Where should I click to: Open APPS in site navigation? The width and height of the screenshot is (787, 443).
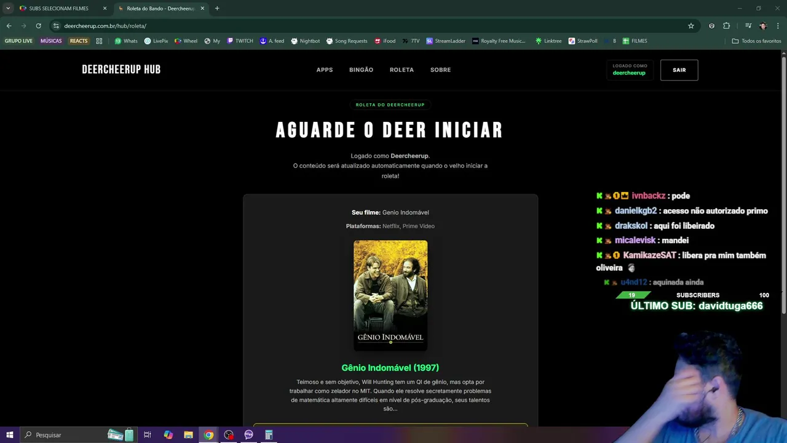(325, 70)
